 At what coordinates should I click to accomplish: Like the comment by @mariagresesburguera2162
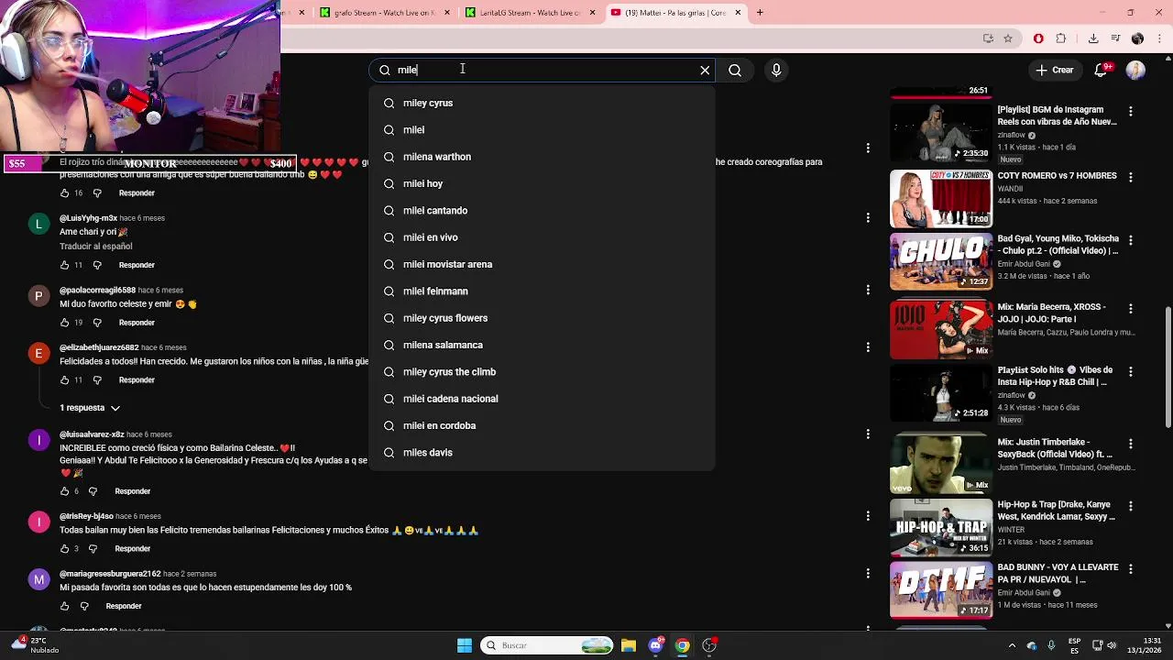tap(64, 606)
